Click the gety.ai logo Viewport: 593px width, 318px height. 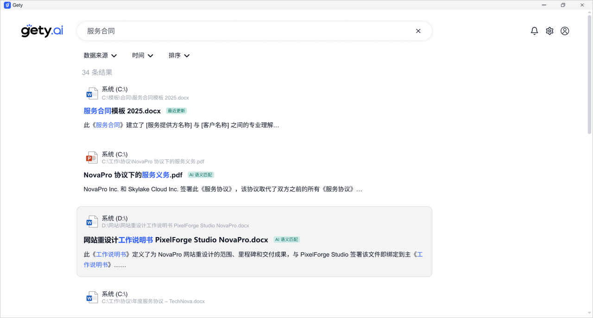42,31
